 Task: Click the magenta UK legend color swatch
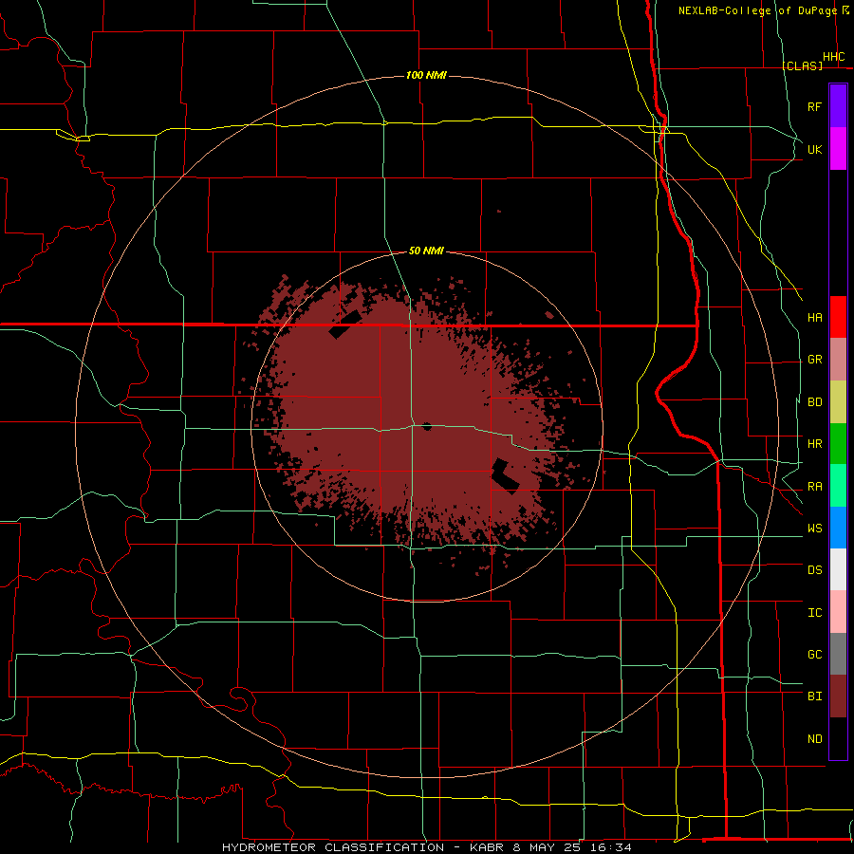[838, 149]
